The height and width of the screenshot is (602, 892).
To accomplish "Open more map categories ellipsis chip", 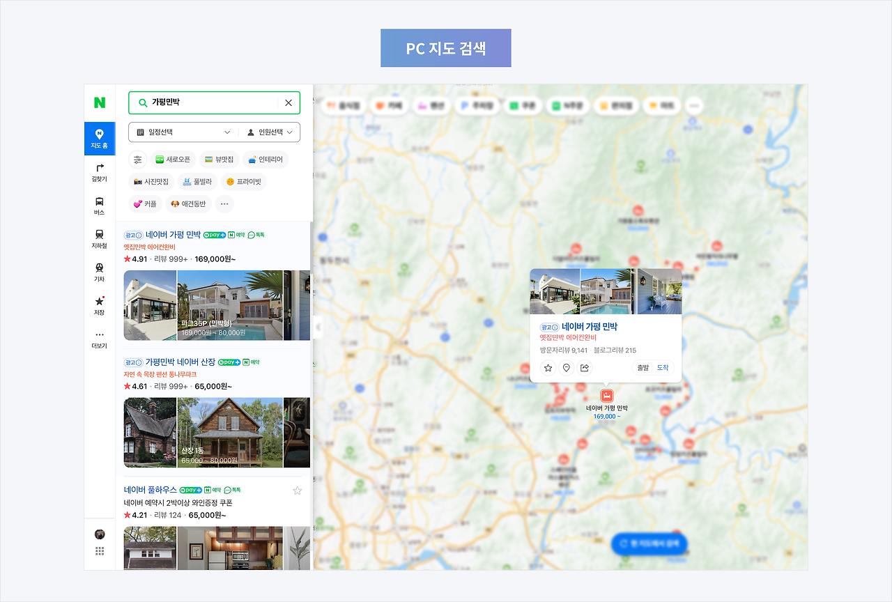I will tap(694, 106).
